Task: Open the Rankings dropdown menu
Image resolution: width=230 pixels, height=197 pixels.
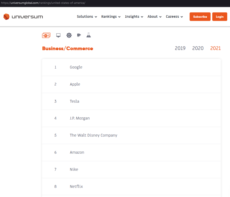Action: pyautogui.click(x=111, y=17)
